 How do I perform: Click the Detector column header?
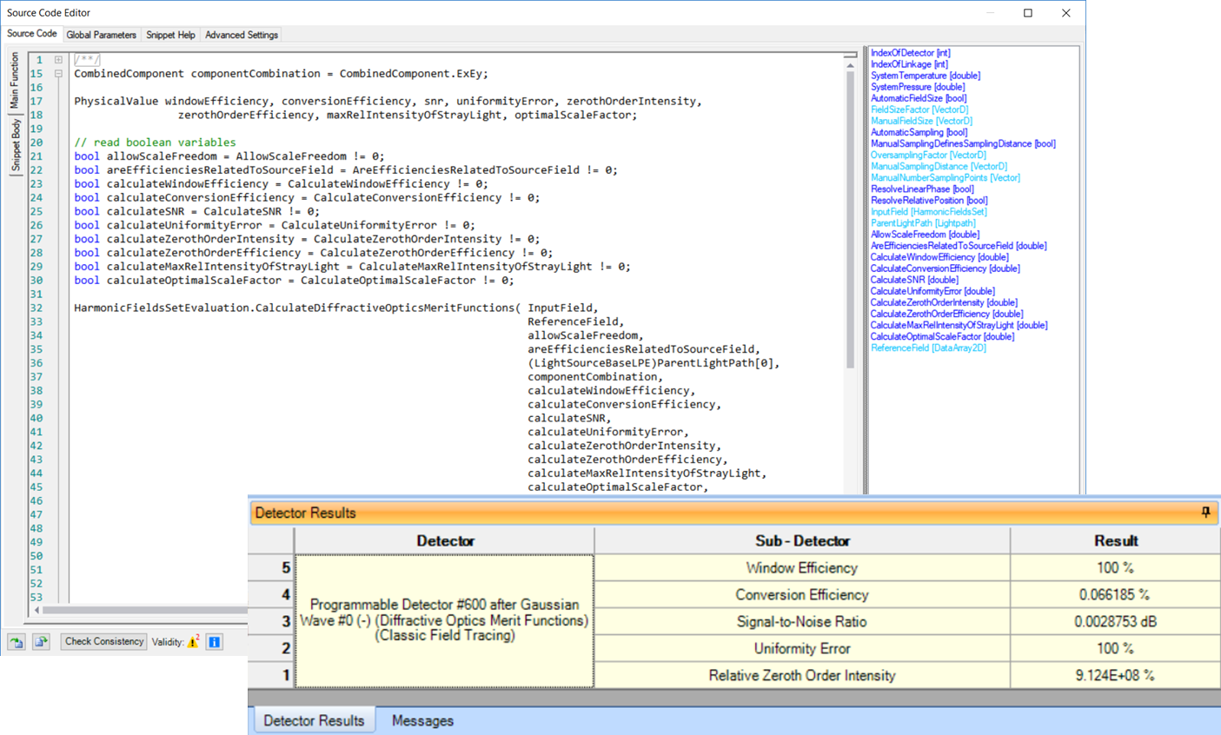point(445,540)
